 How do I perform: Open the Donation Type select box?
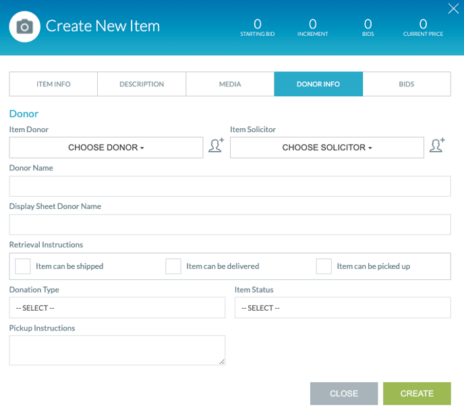click(117, 307)
